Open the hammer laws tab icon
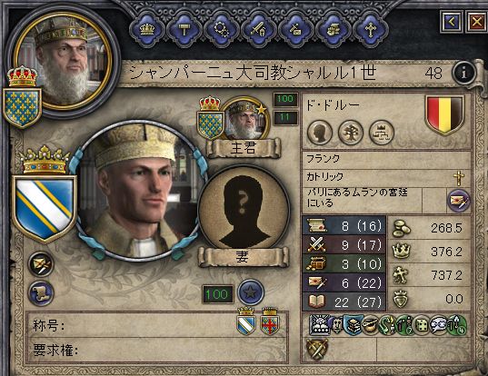This screenshot has width=488, height=376. pyautogui.click(x=184, y=30)
